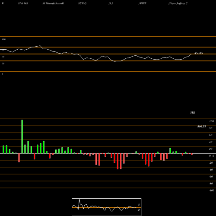This screenshot has height=216, width=216.
Task: Click the RSI axis label 100
Action: (x=3, y=39)
